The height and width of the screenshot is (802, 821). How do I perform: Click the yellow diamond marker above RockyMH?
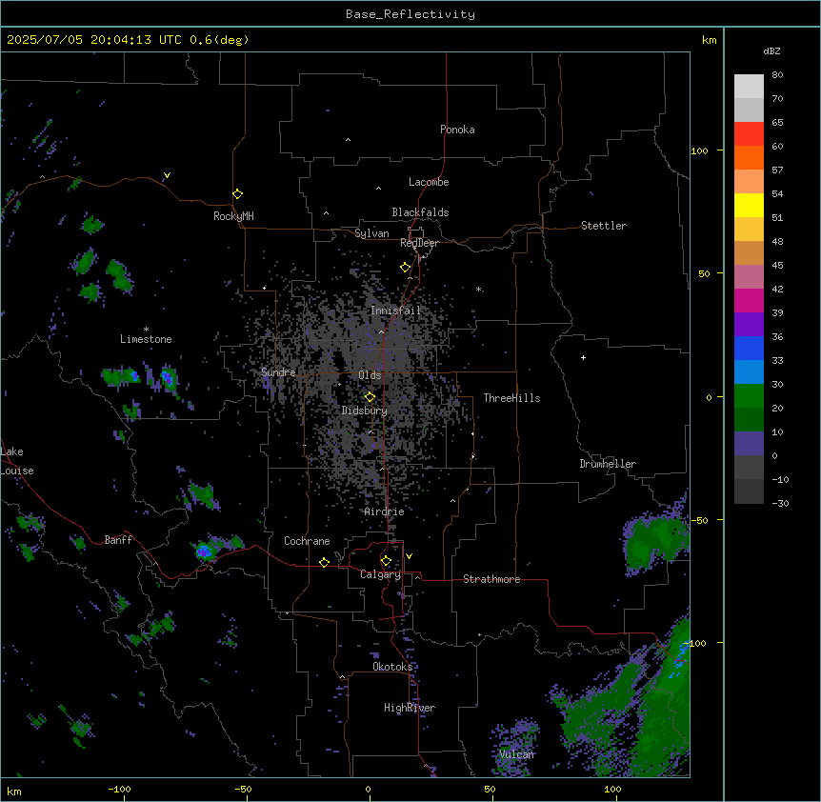pyautogui.click(x=237, y=193)
